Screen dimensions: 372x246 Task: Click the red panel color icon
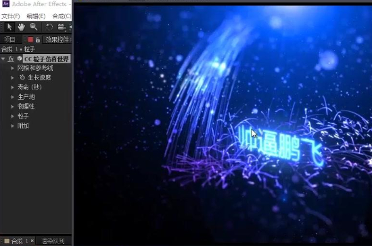tap(30, 40)
